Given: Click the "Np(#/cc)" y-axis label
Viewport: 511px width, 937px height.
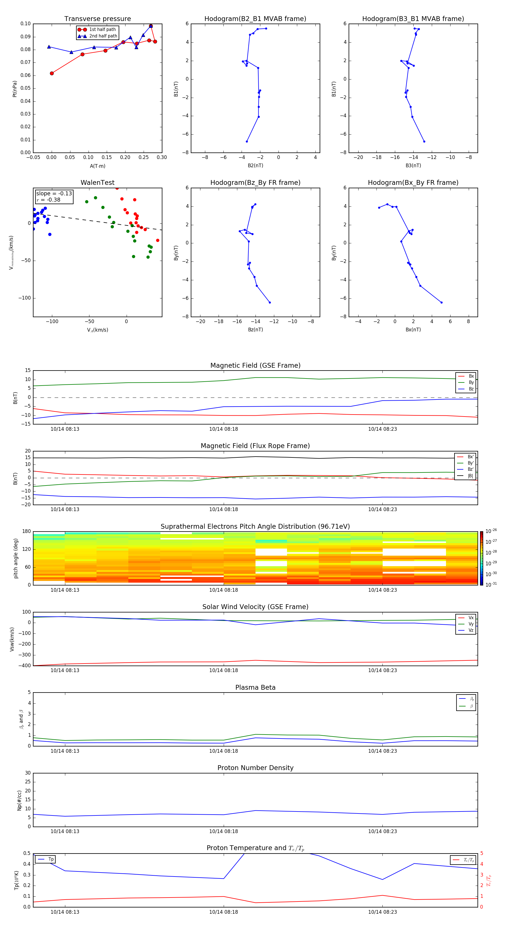Looking at the screenshot, I should [x=19, y=800].
